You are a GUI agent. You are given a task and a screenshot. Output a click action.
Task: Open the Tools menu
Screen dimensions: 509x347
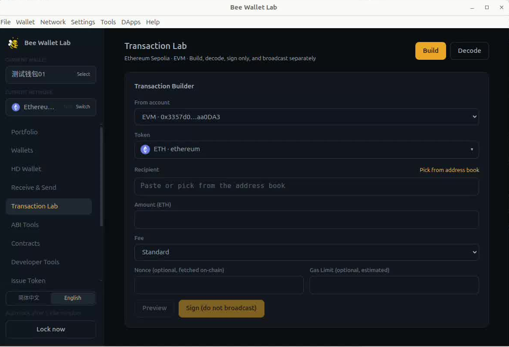108,22
